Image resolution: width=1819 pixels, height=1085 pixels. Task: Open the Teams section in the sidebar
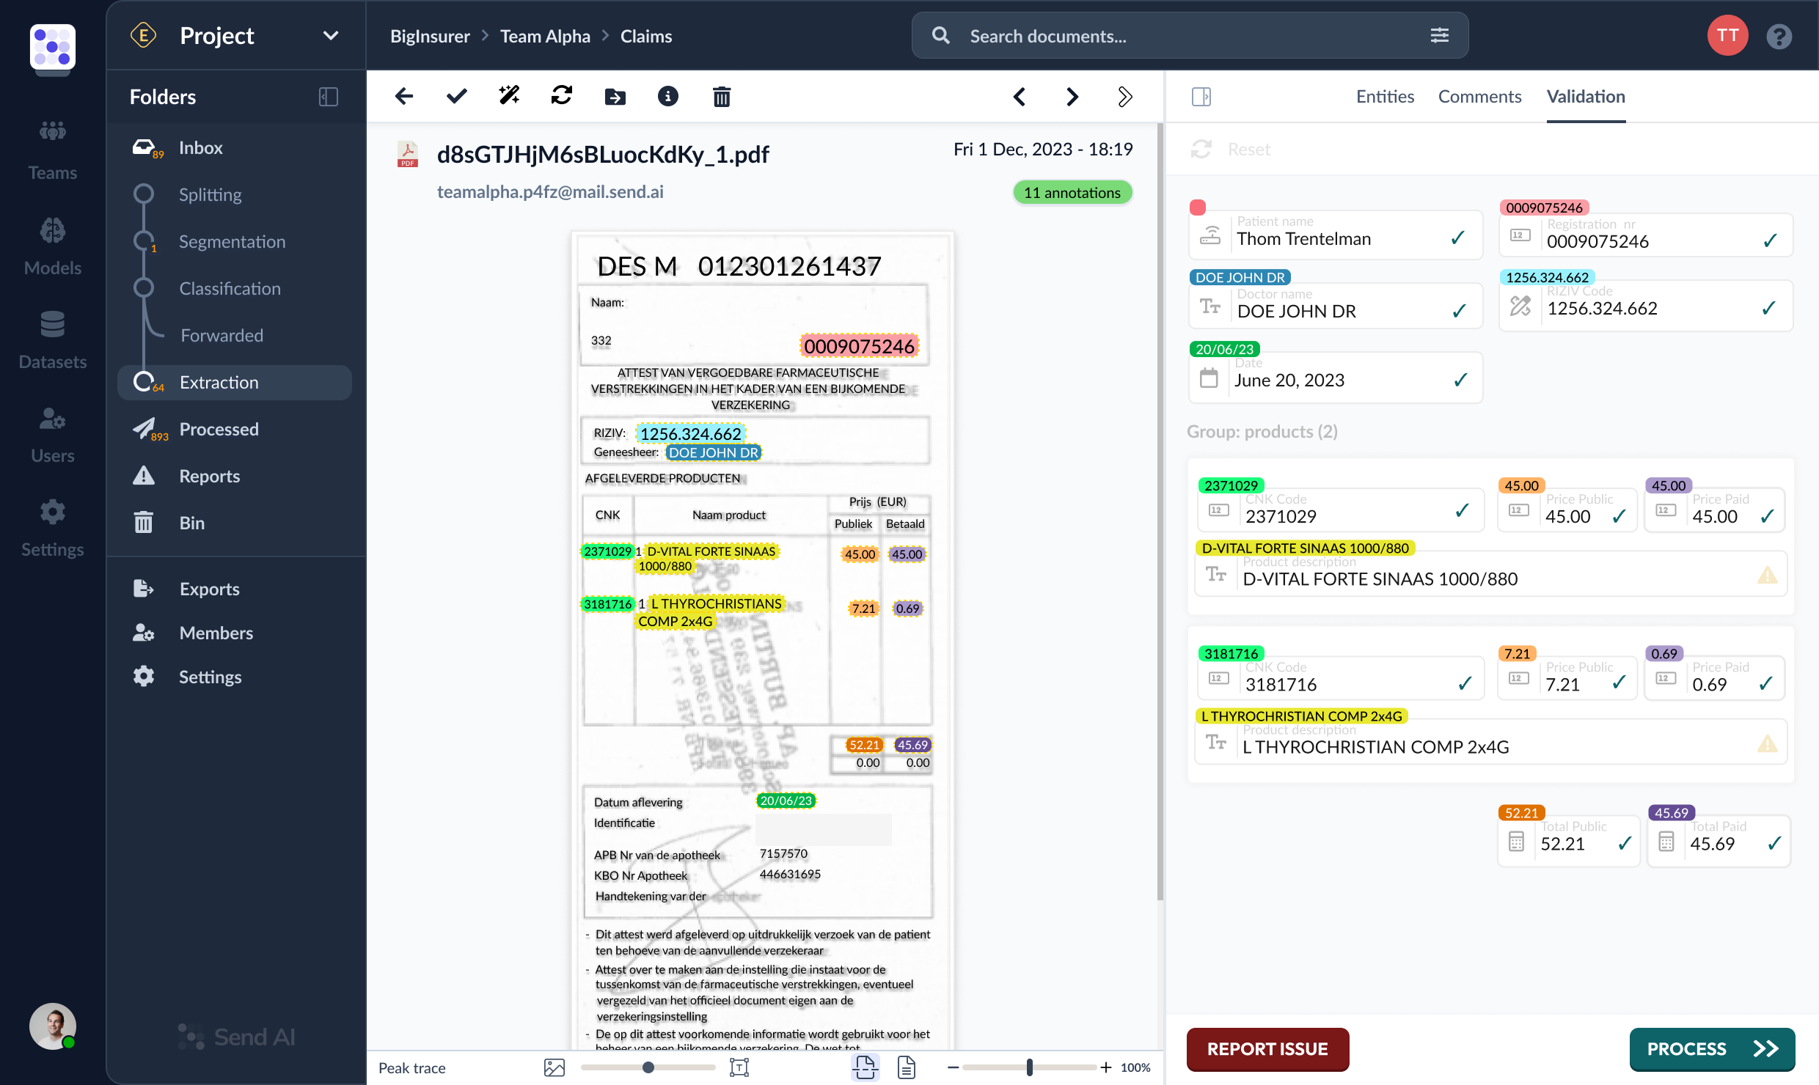pyautogui.click(x=52, y=149)
